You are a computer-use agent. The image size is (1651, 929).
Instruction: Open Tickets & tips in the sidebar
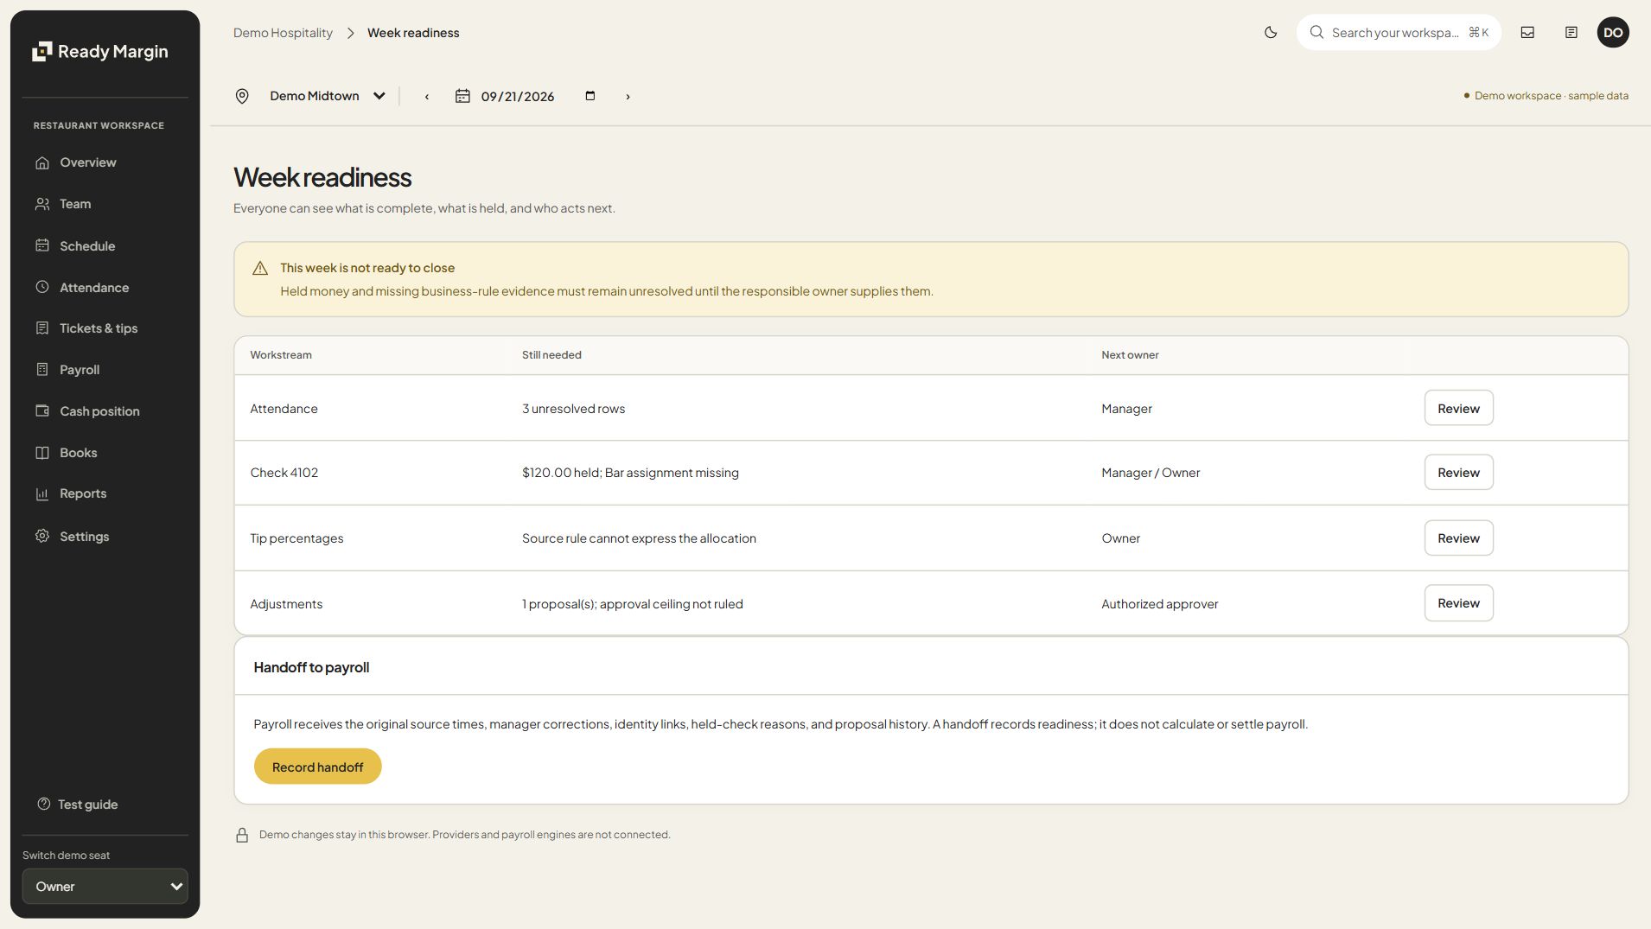(x=105, y=328)
